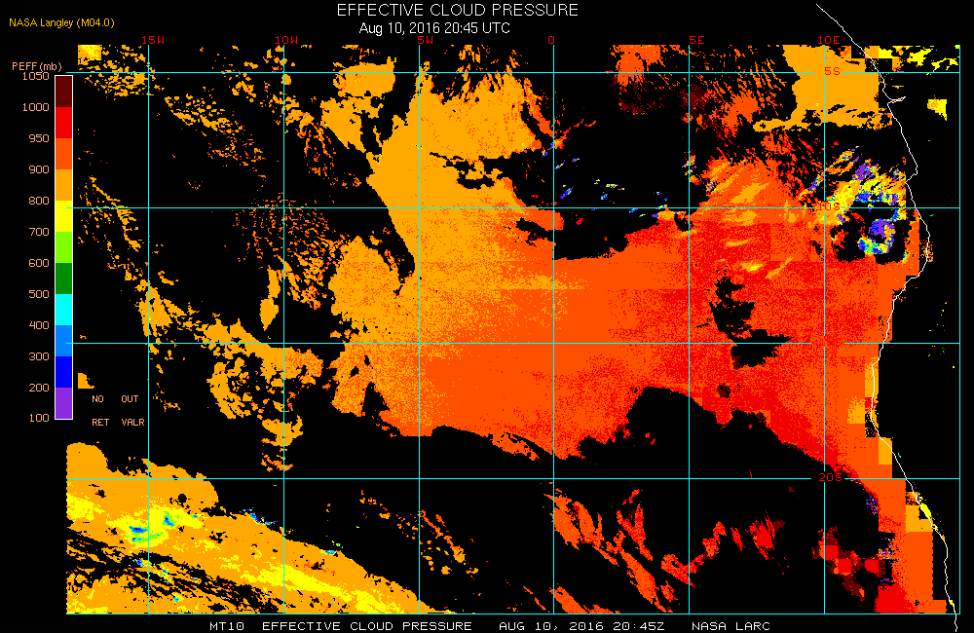This screenshot has height=633, width=974.
Task: Click the 10E longitude label
Action: (828, 40)
